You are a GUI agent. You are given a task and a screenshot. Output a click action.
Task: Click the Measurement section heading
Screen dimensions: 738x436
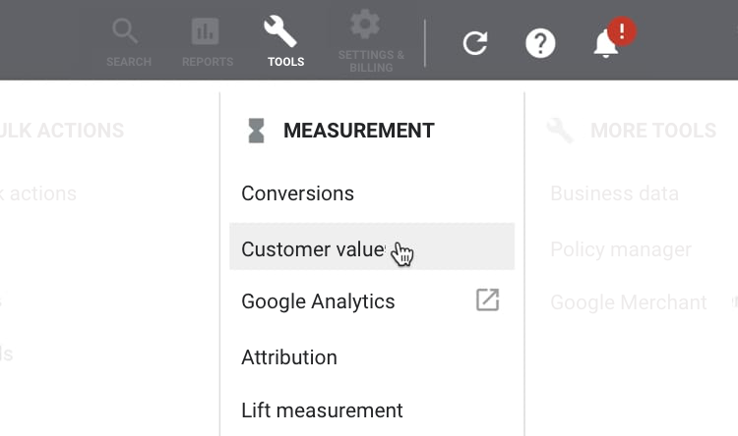(x=358, y=131)
